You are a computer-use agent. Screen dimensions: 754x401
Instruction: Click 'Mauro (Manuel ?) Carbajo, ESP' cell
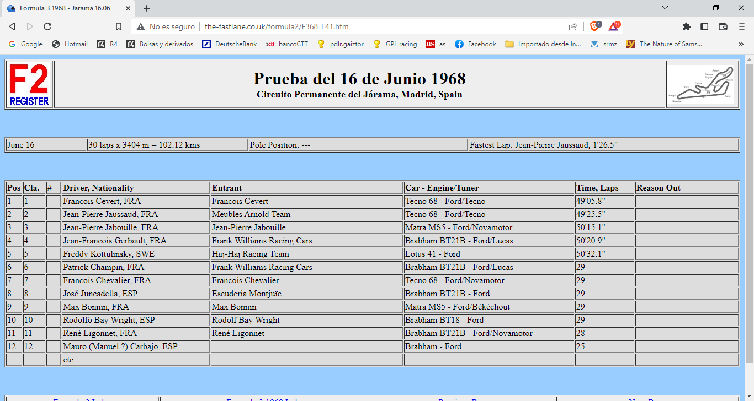click(x=136, y=346)
